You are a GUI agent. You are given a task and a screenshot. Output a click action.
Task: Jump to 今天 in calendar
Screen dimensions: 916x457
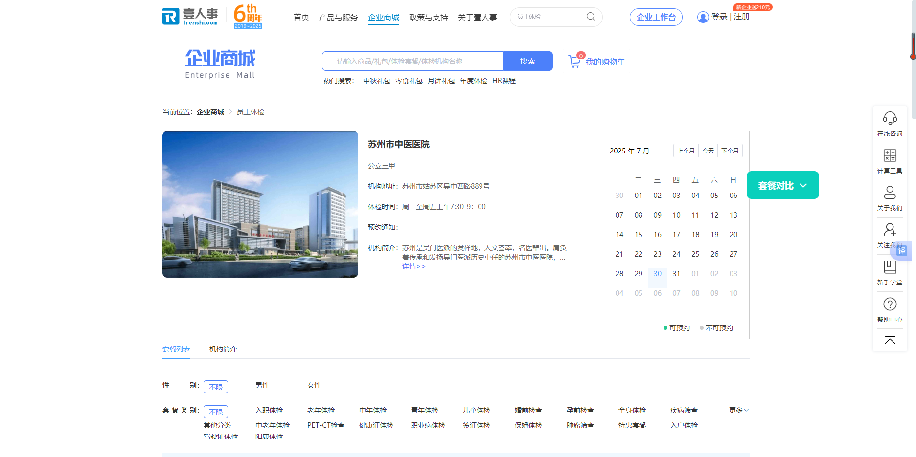[708, 151]
